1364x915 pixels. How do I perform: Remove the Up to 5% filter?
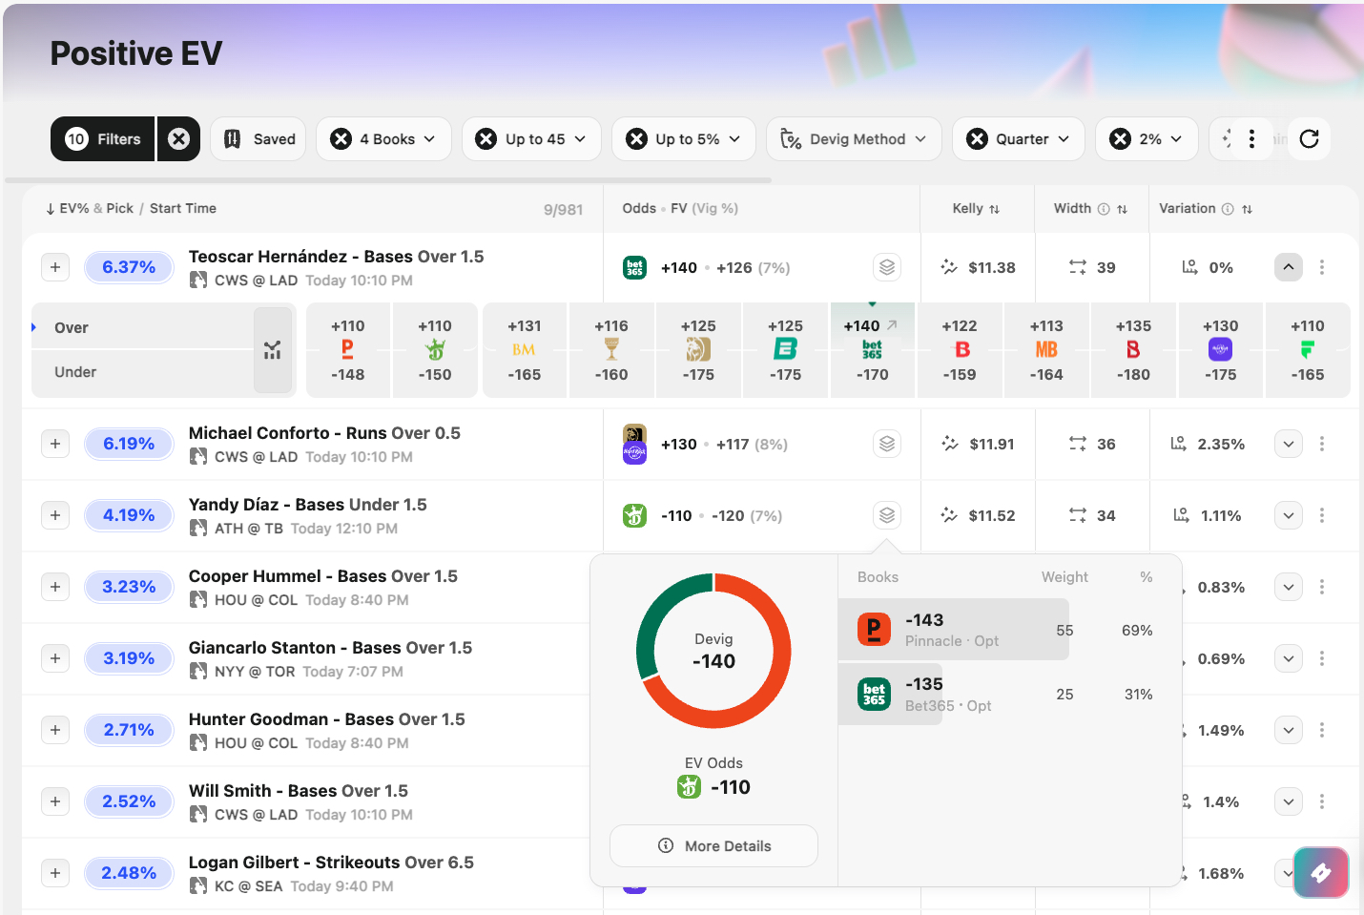coord(636,139)
